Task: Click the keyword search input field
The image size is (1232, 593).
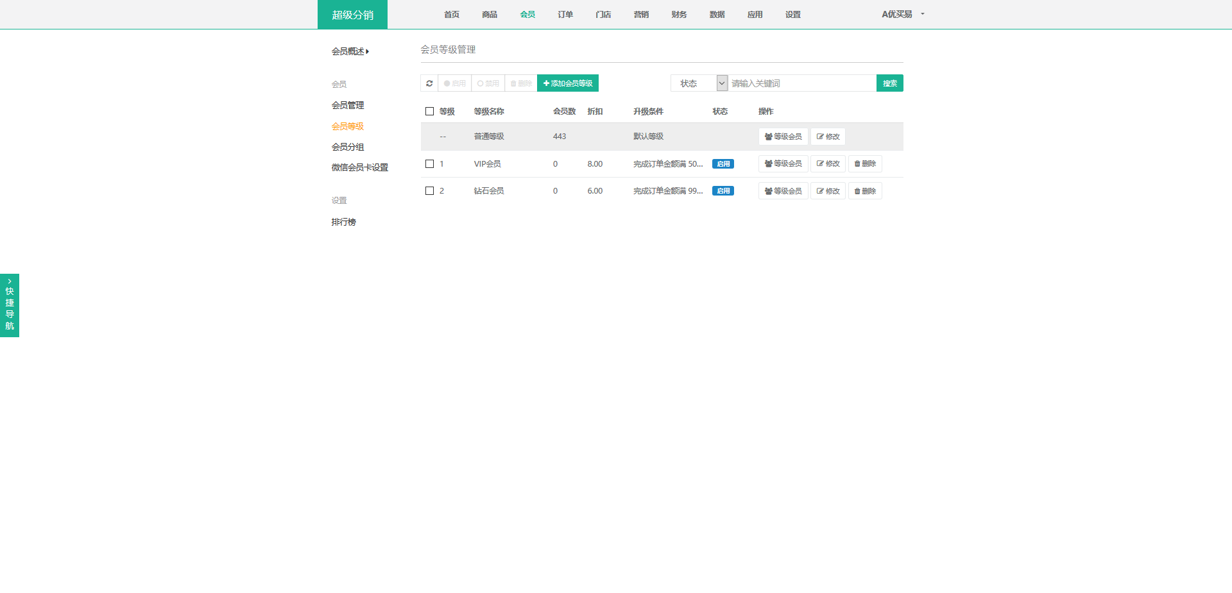Action: click(801, 83)
